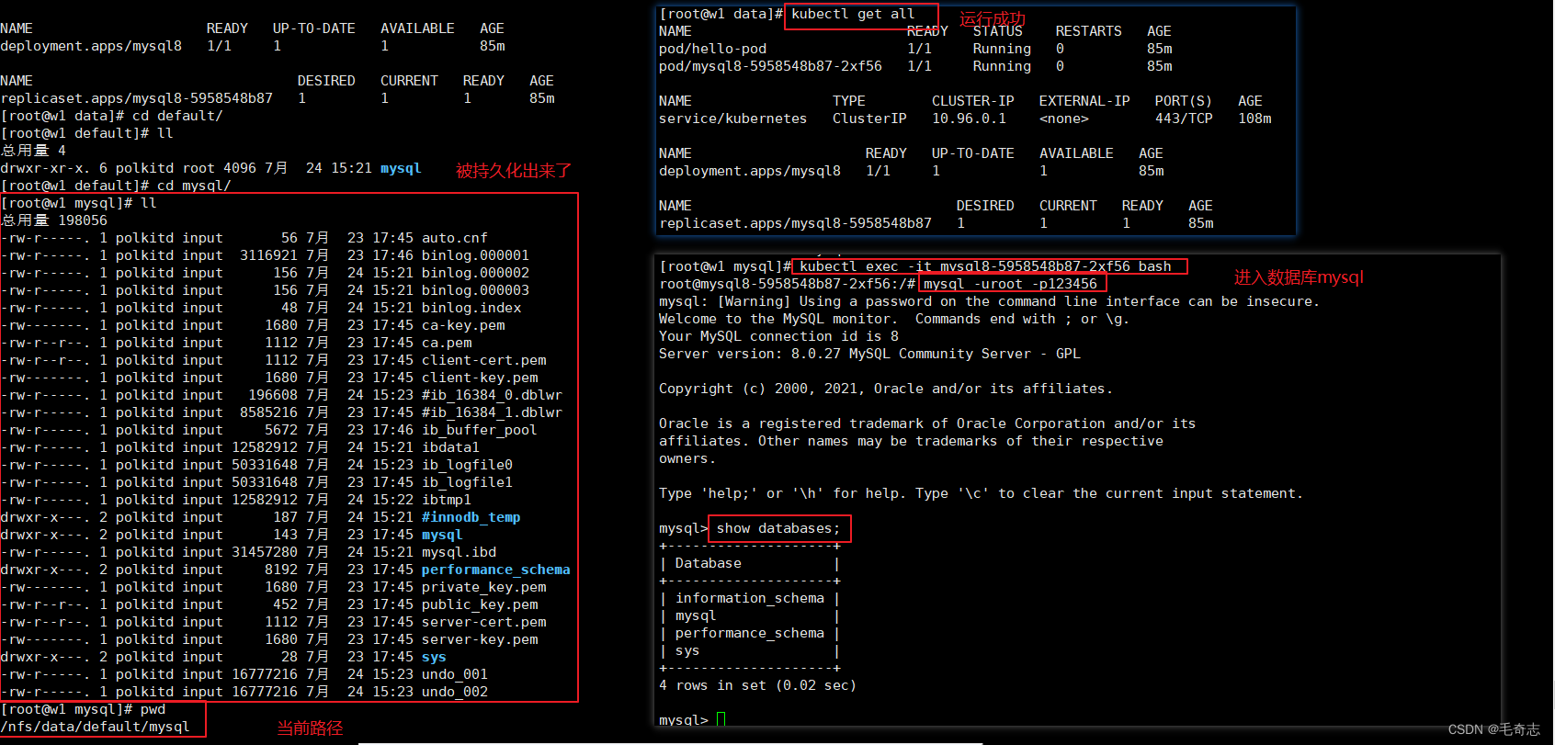This screenshot has height=745, width=1555.
Task: Click the ibdata1 file name
Action: [x=450, y=447]
